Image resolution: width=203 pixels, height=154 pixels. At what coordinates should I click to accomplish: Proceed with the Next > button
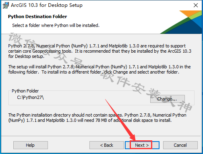click(x=142, y=145)
